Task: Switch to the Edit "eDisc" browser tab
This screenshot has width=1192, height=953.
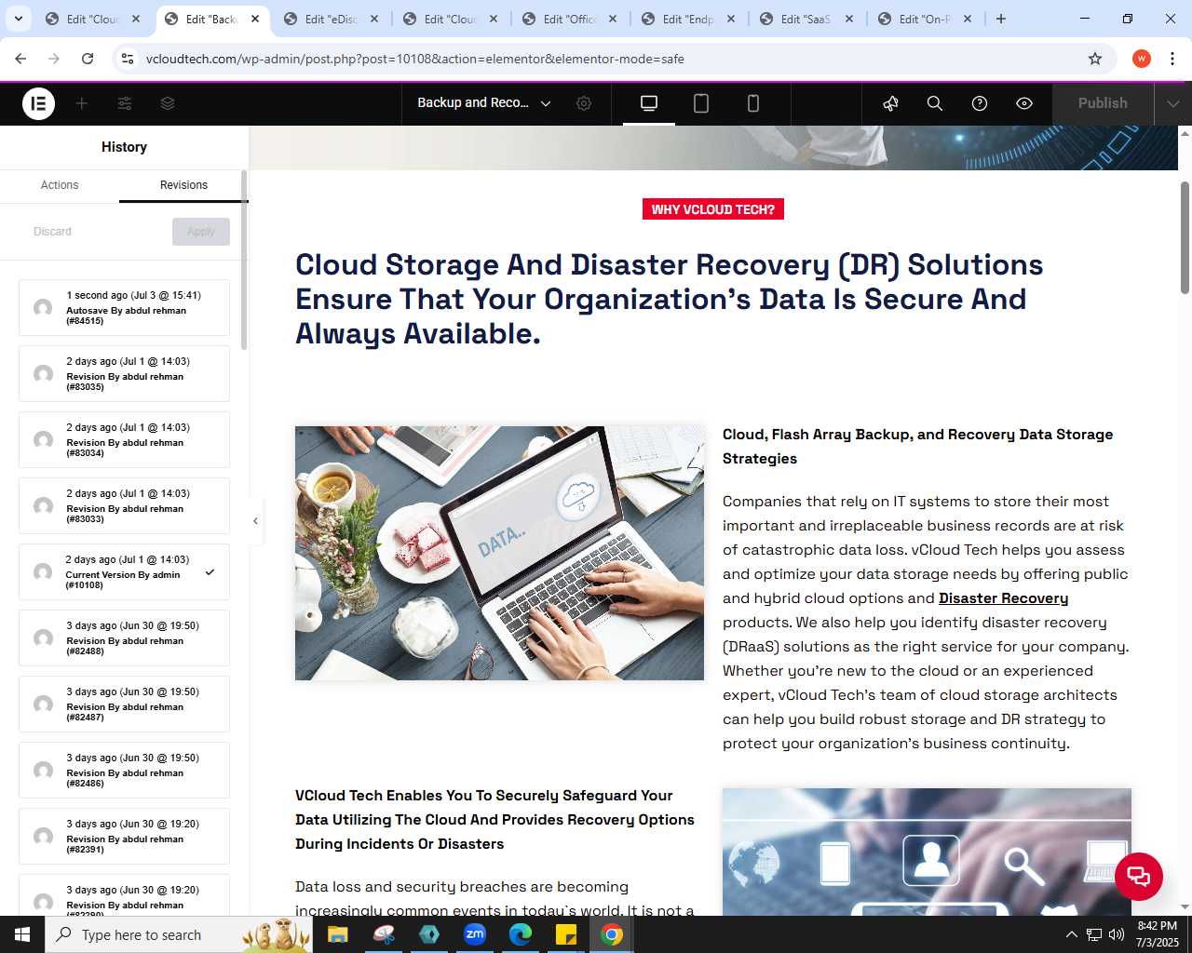Action: [x=332, y=19]
